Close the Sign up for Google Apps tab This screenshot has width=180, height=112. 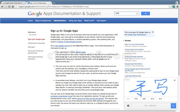(x=50, y=3)
